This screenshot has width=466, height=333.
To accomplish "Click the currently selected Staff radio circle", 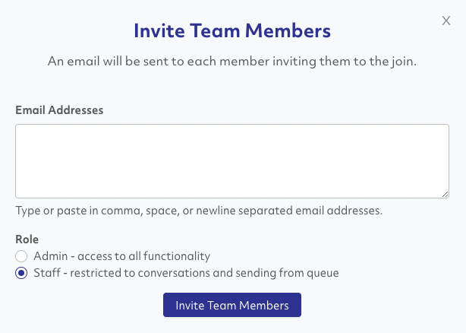I will click(22, 273).
